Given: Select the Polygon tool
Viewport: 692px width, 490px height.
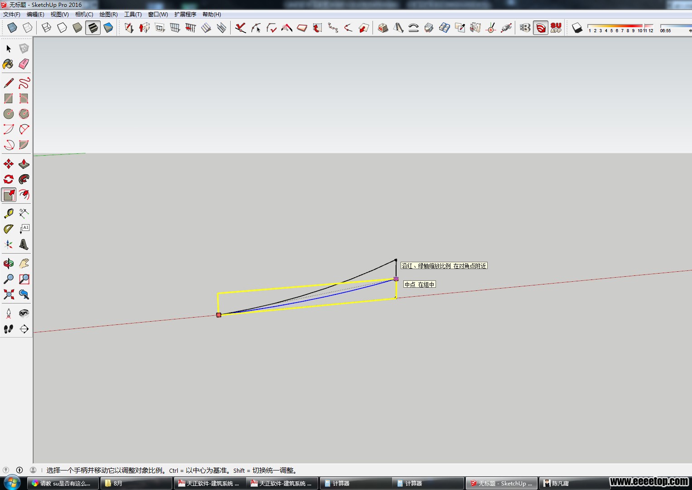Looking at the screenshot, I should [24, 114].
